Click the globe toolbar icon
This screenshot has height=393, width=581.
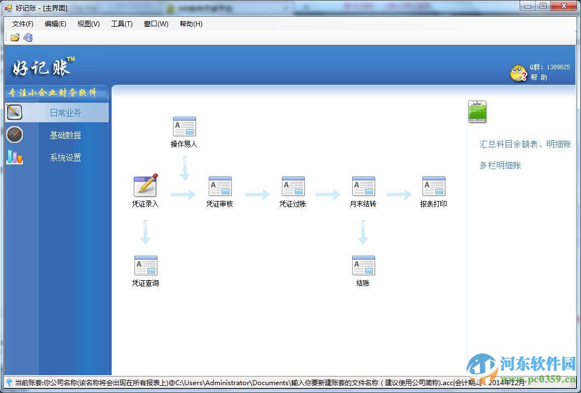[27, 37]
